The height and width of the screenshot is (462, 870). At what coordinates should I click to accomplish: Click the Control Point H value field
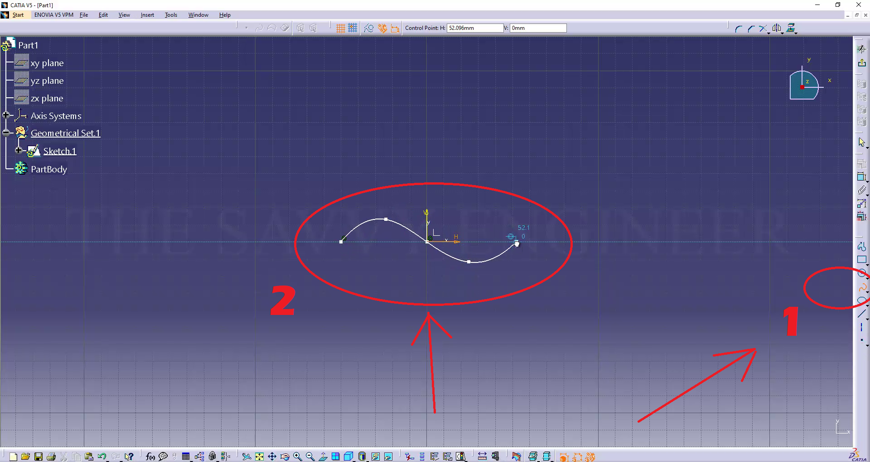tap(474, 28)
